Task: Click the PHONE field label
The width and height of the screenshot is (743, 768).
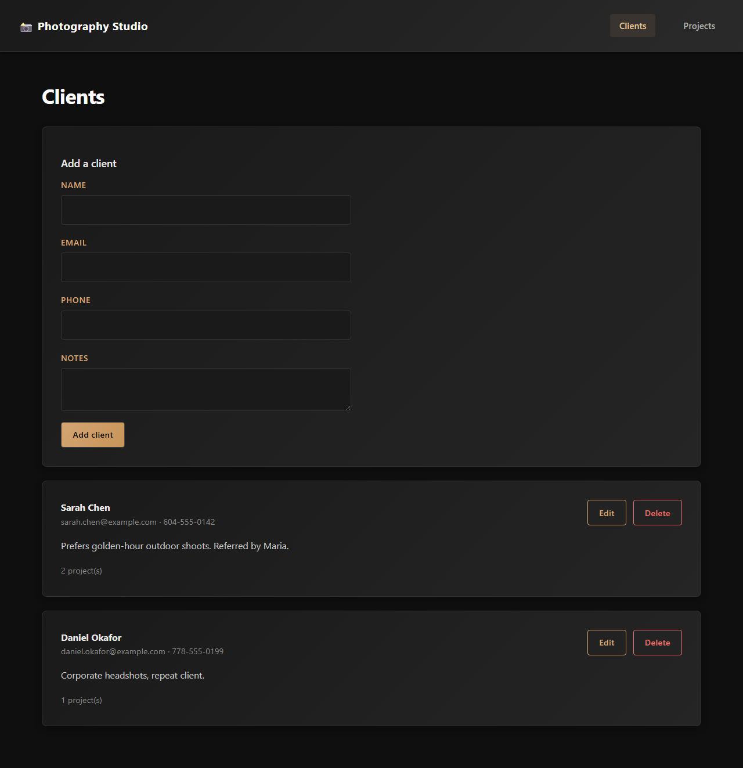Action: tap(76, 300)
